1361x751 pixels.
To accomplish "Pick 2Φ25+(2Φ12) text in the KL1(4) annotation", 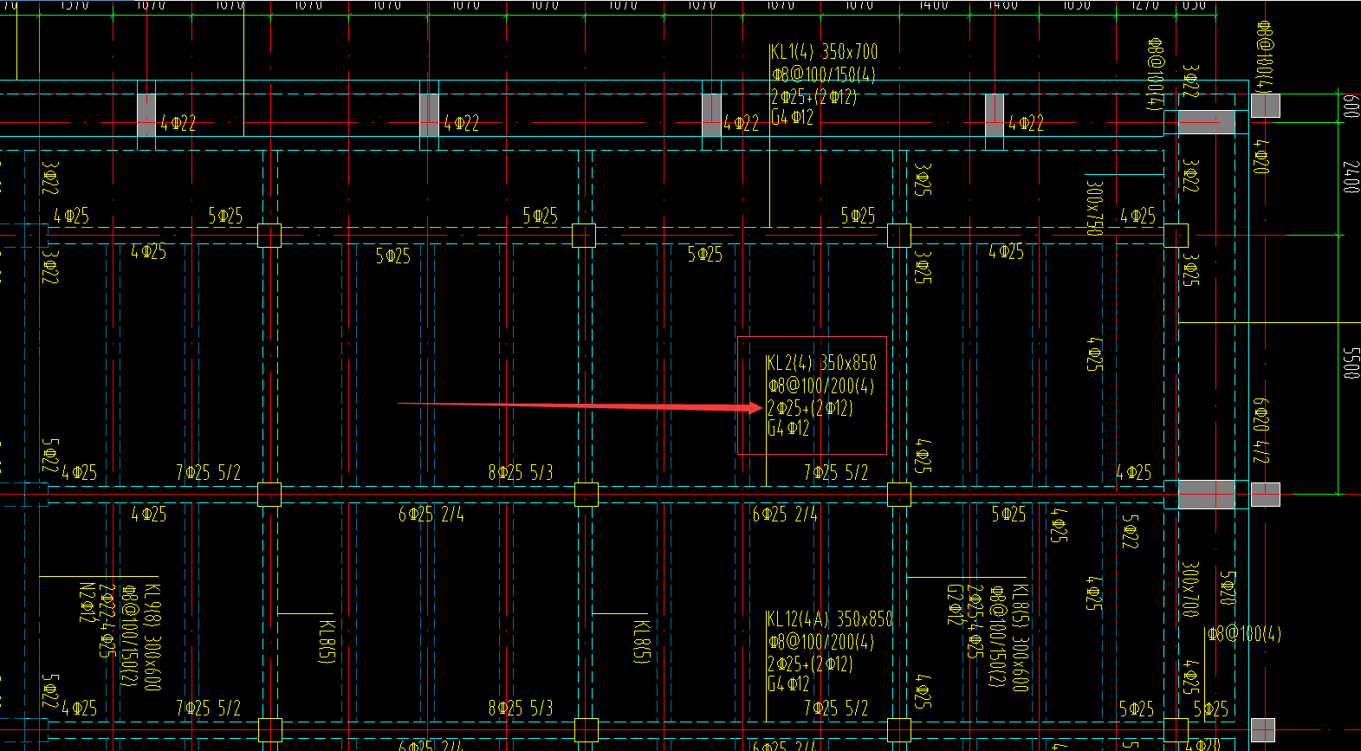I will 814,96.
